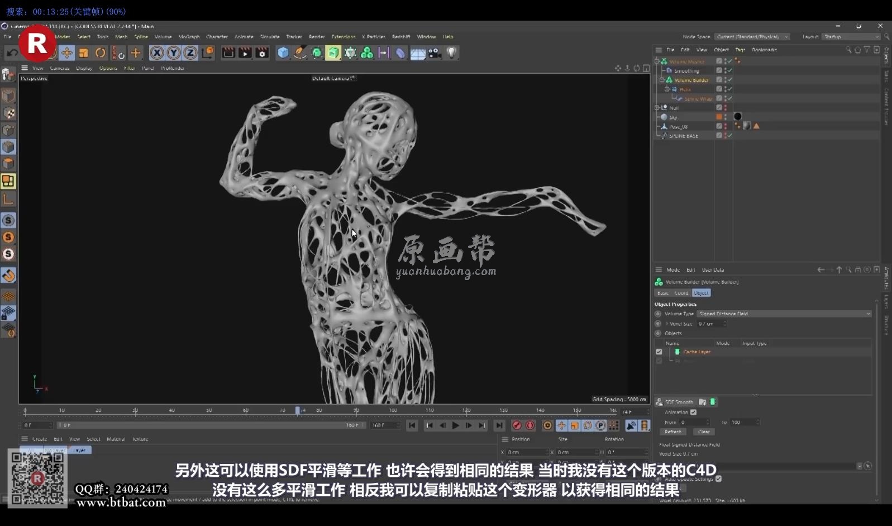
Task: Open the Redshift menu
Action: [x=401, y=37]
